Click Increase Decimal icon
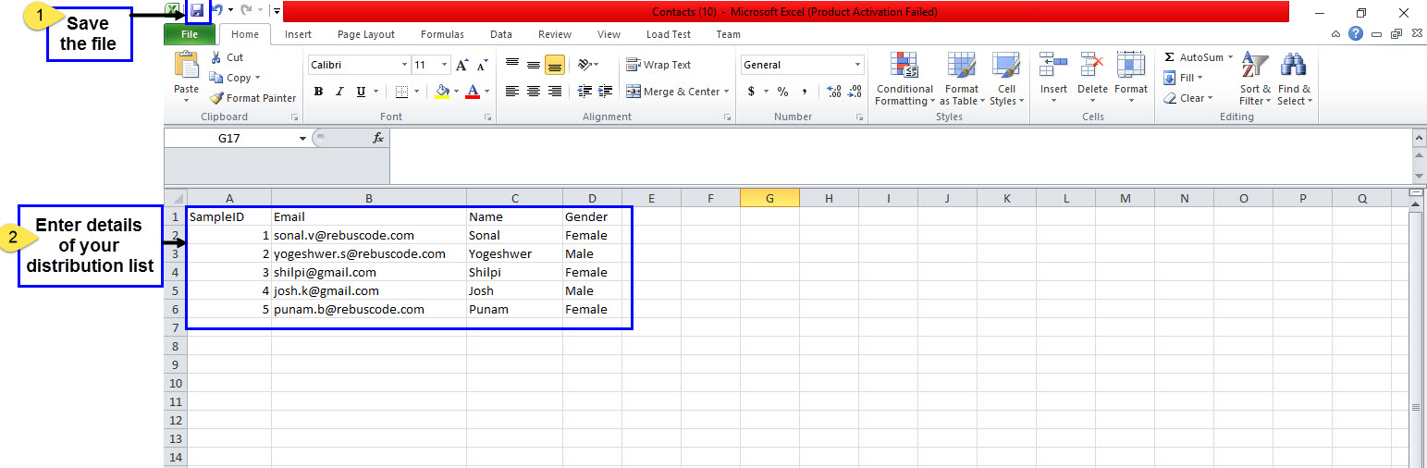Viewport: 1427px width, 468px height. click(x=833, y=92)
